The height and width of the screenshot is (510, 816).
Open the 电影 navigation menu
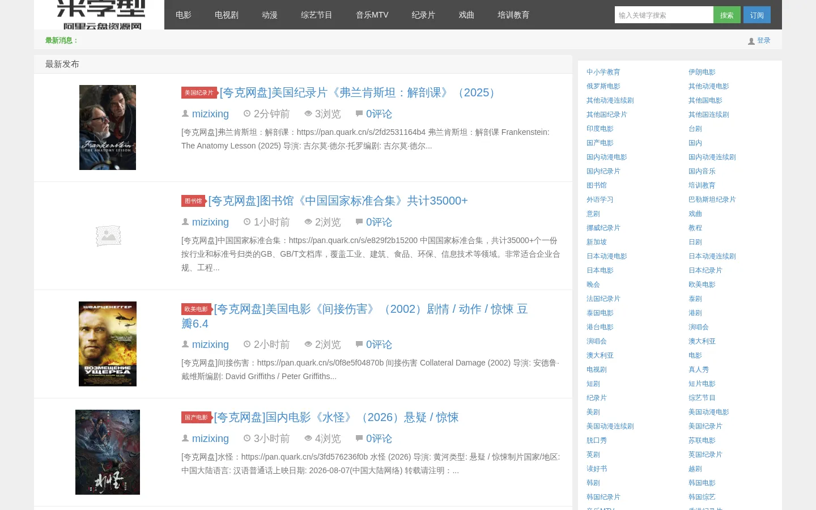point(184,15)
